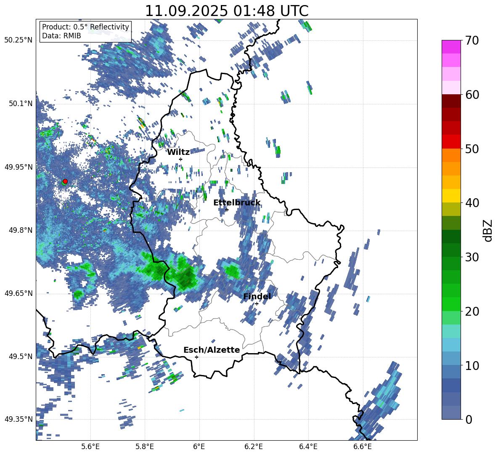The height and width of the screenshot is (455, 498).
Task: Click the dBZ colorbar axis label
Action: [x=487, y=230]
